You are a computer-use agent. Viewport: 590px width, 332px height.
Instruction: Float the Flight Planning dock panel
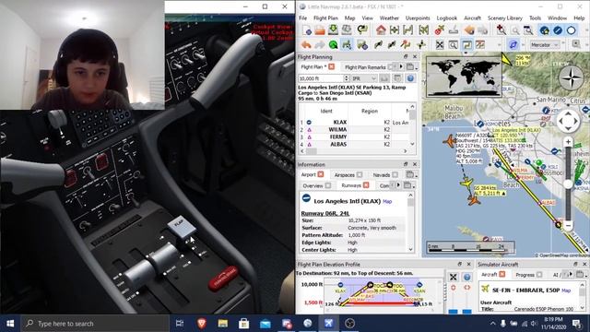point(406,56)
